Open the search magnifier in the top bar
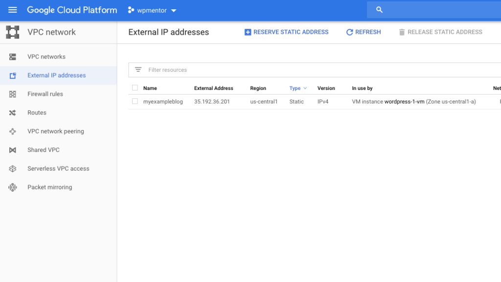 379,9
